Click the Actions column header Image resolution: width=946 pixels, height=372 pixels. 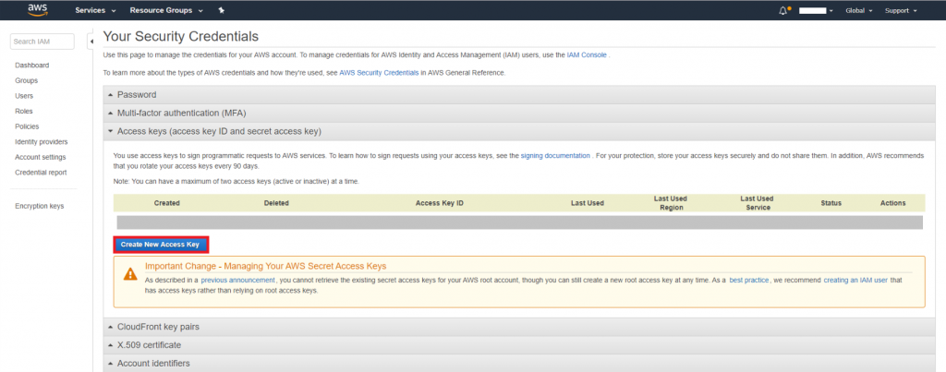893,203
